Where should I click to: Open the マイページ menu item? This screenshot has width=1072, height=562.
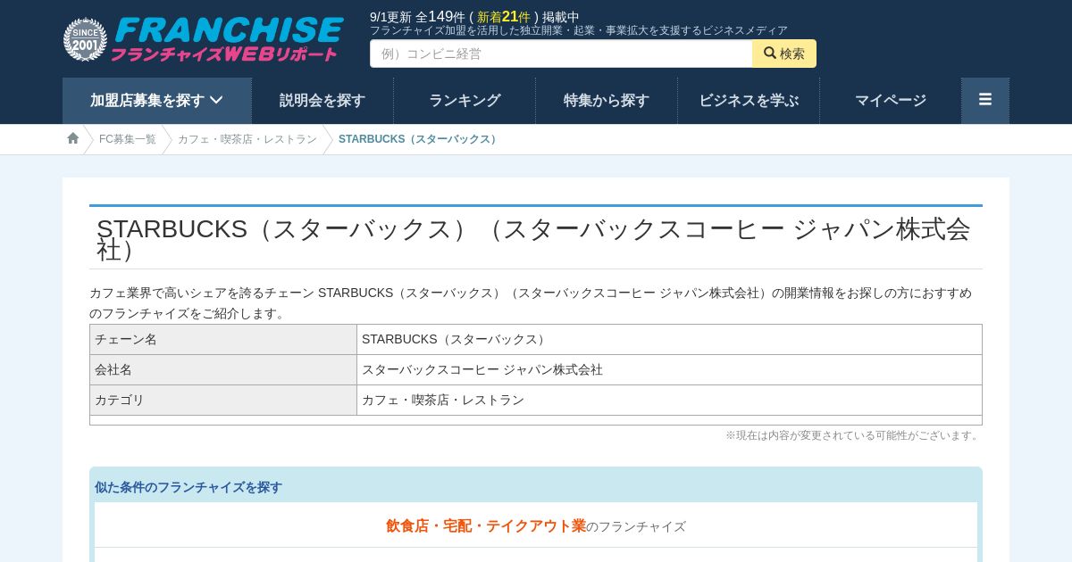pos(891,101)
